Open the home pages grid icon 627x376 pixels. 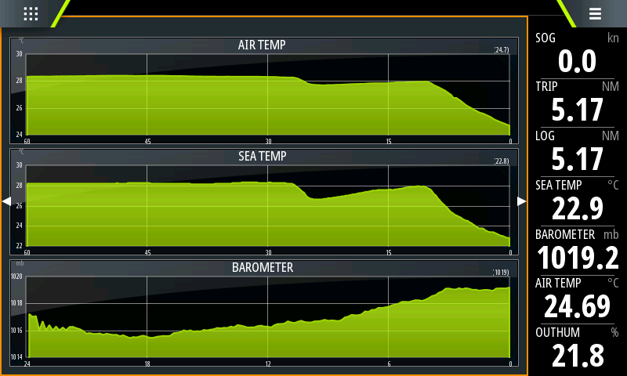pyautogui.click(x=31, y=13)
